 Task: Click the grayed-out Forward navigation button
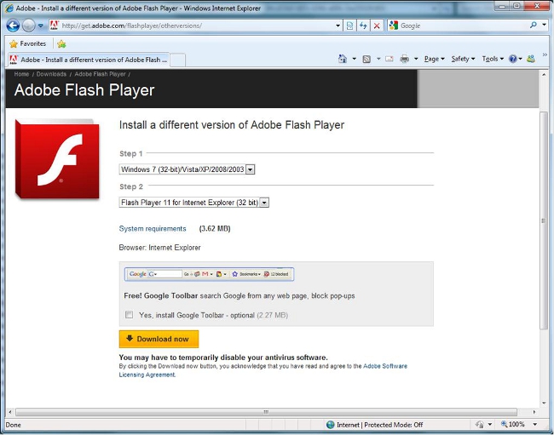tap(29, 26)
